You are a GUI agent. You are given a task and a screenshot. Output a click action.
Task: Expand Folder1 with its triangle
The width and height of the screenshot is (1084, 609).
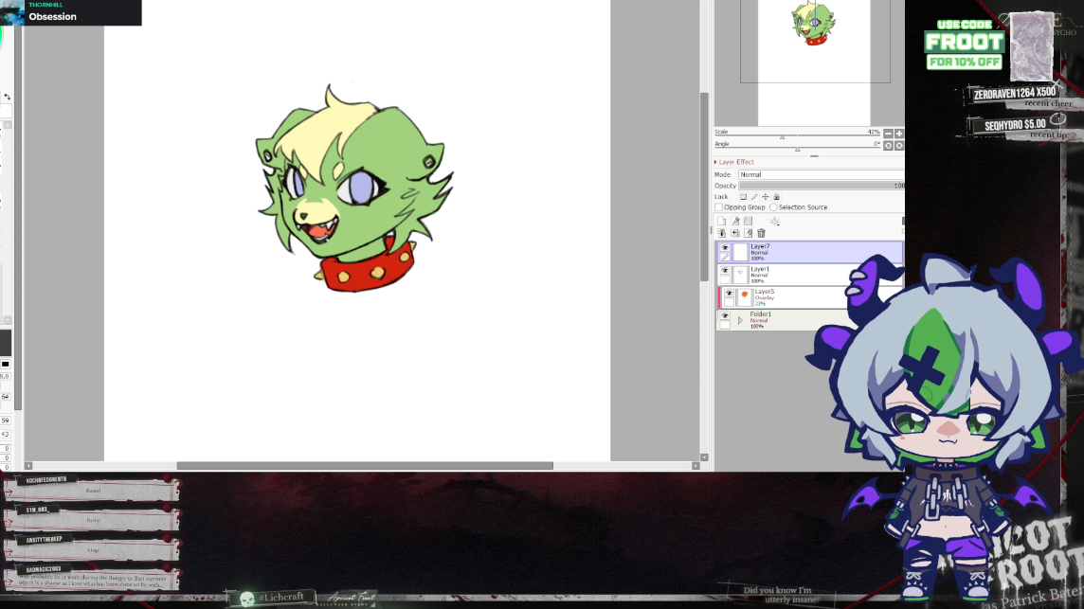pos(740,320)
